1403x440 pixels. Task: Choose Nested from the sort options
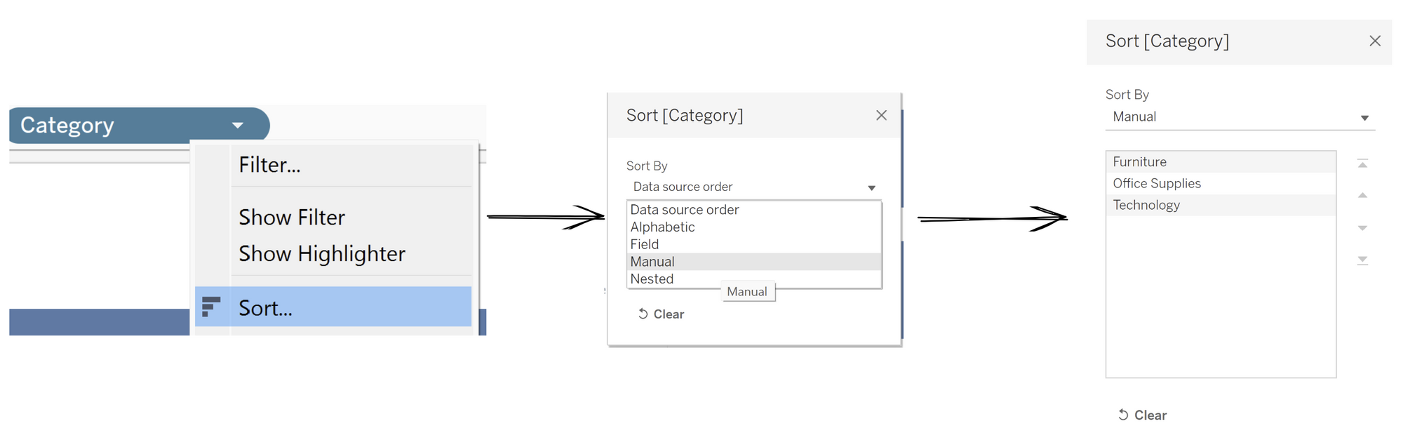pos(652,279)
